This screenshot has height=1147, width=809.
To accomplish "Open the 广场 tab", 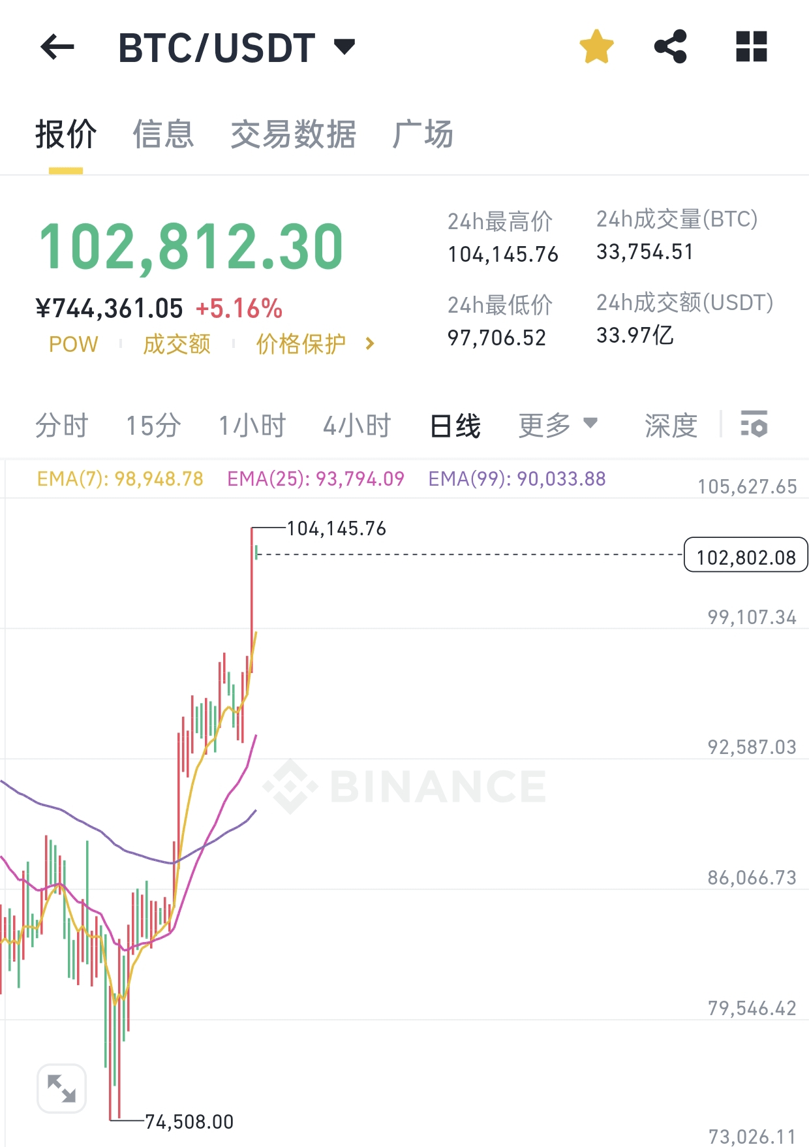I will [x=423, y=134].
